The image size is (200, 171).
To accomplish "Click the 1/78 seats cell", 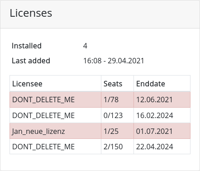I will click(117, 100).
